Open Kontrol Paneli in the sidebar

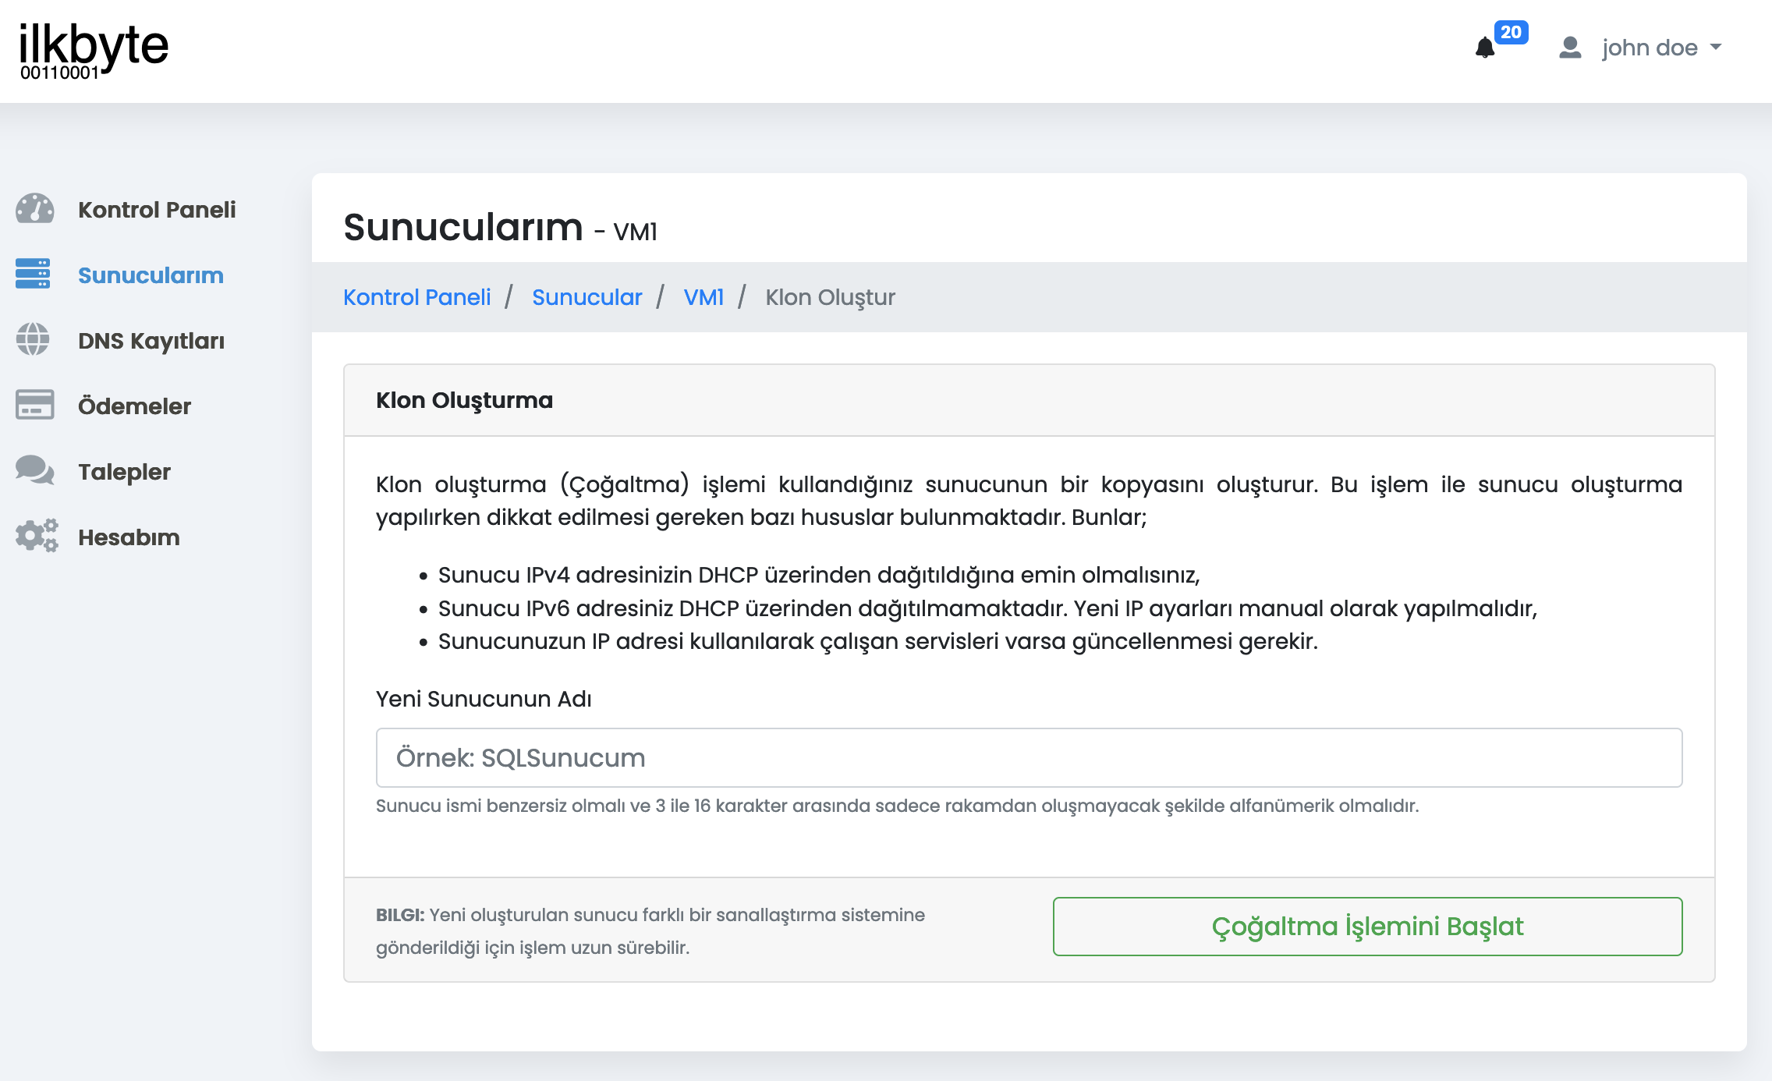point(157,210)
